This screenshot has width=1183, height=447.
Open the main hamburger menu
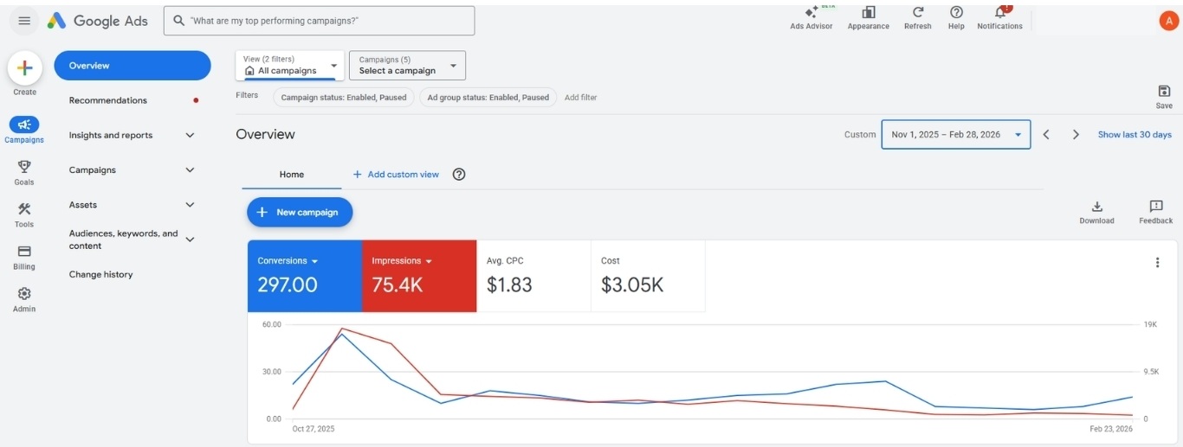pyautogui.click(x=24, y=21)
